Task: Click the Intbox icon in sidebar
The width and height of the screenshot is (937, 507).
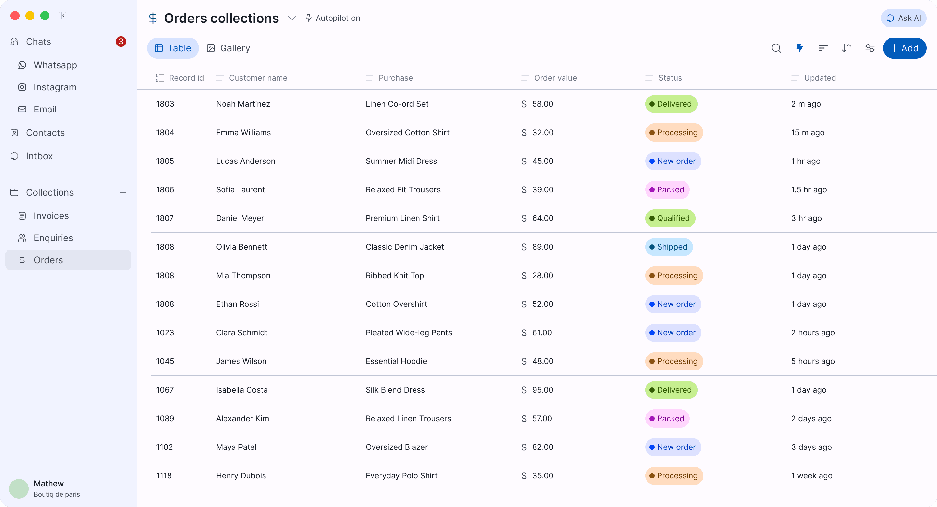Action: (x=14, y=156)
